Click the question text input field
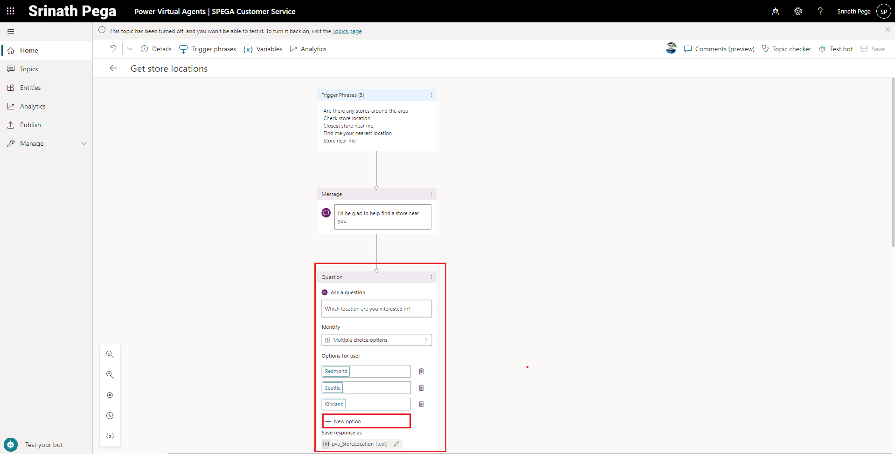Screen dimensions: 895x454 376,309
